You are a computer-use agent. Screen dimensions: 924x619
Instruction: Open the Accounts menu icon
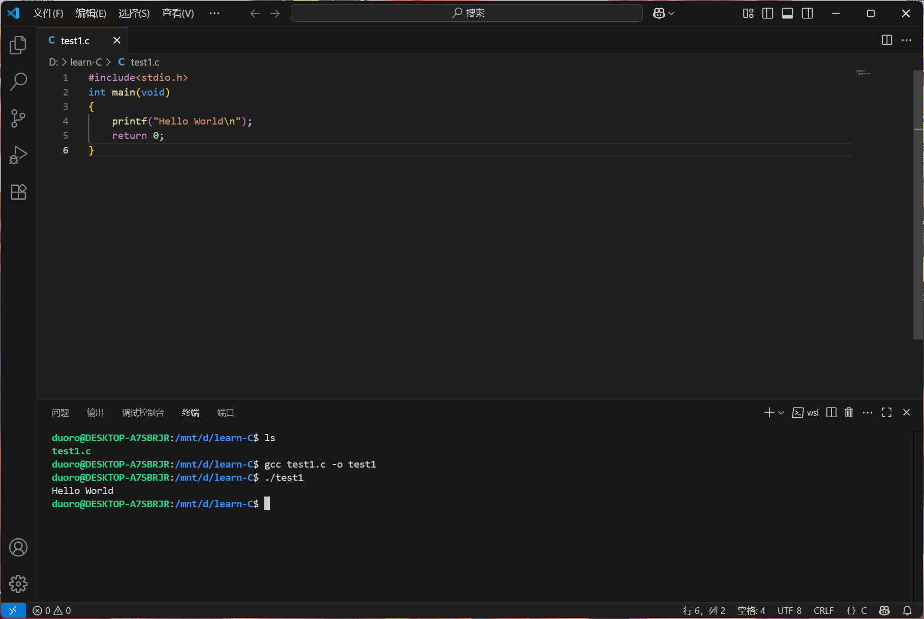pyautogui.click(x=18, y=547)
